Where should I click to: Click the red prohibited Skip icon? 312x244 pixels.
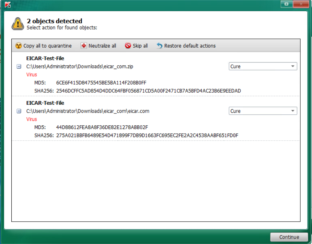(128, 46)
